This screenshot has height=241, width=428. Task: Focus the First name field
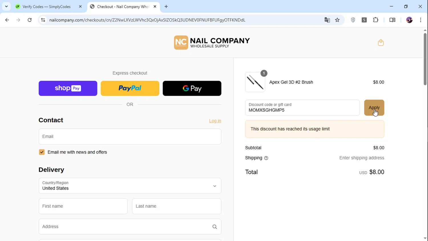[83, 206]
